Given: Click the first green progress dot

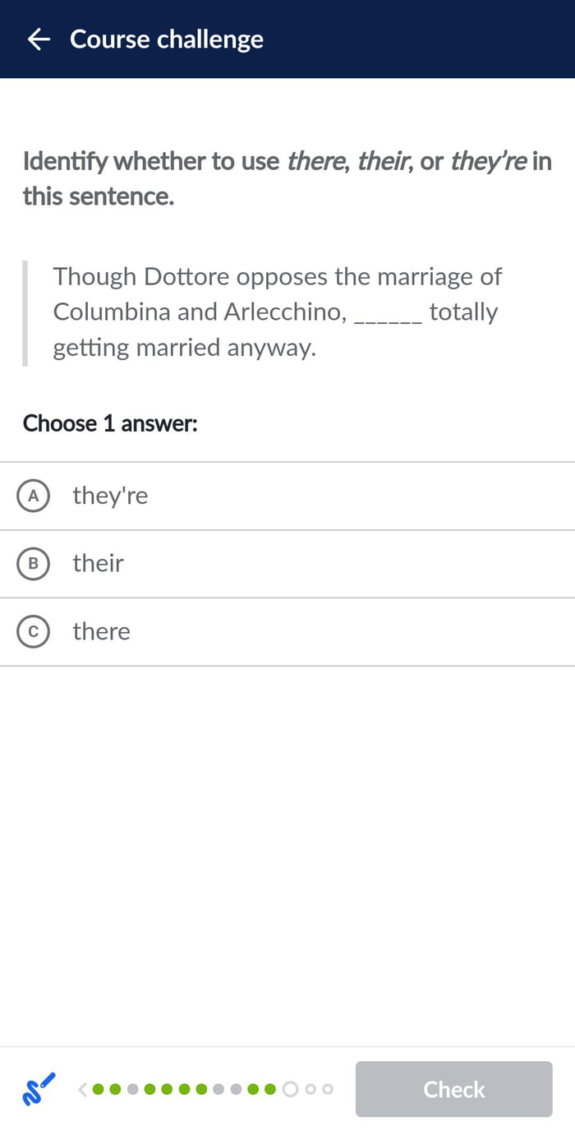Looking at the screenshot, I should point(96,1088).
